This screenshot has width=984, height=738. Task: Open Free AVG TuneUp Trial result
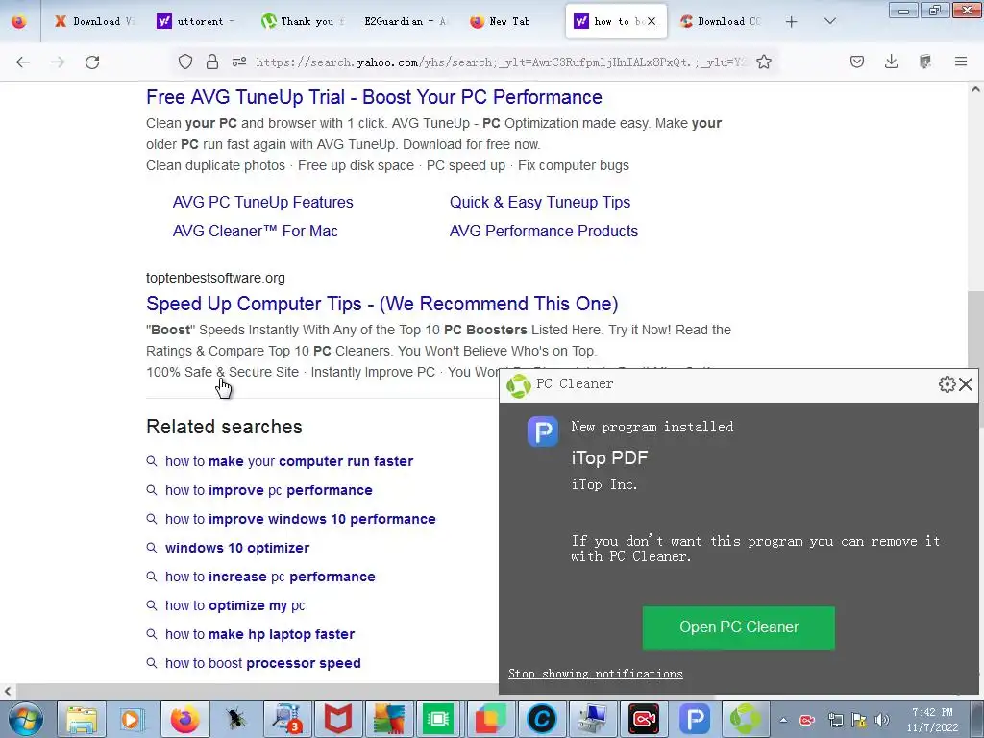374,97
